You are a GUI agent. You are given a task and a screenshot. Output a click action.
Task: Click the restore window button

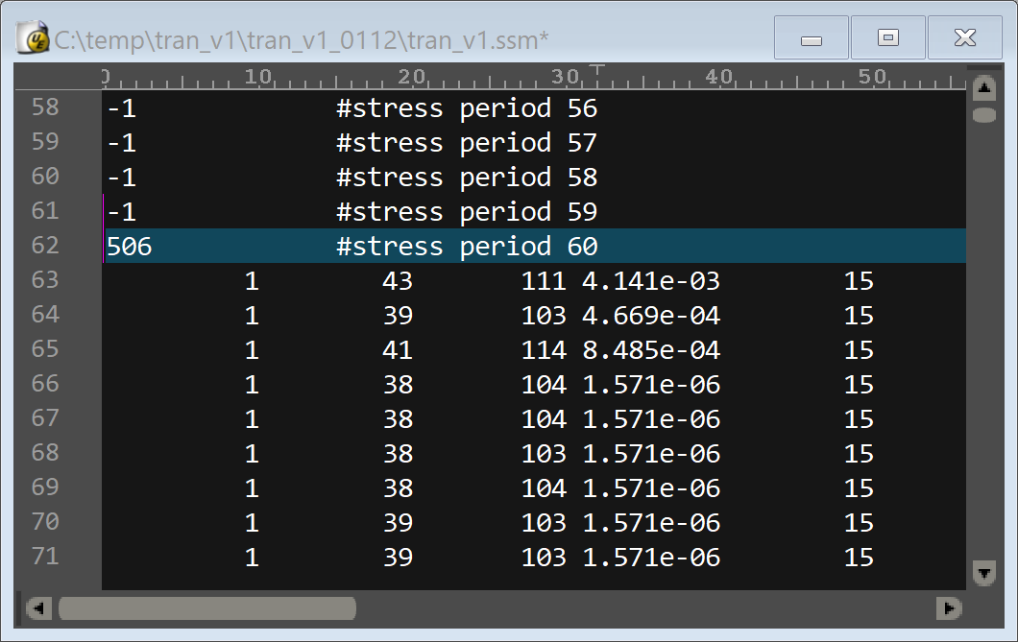point(887,37)
